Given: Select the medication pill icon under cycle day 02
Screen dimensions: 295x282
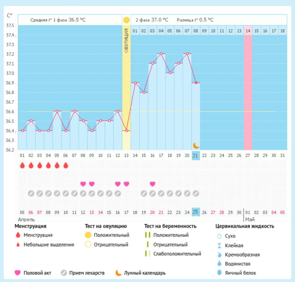Looking at the screenshot, I should click(31, 194).
